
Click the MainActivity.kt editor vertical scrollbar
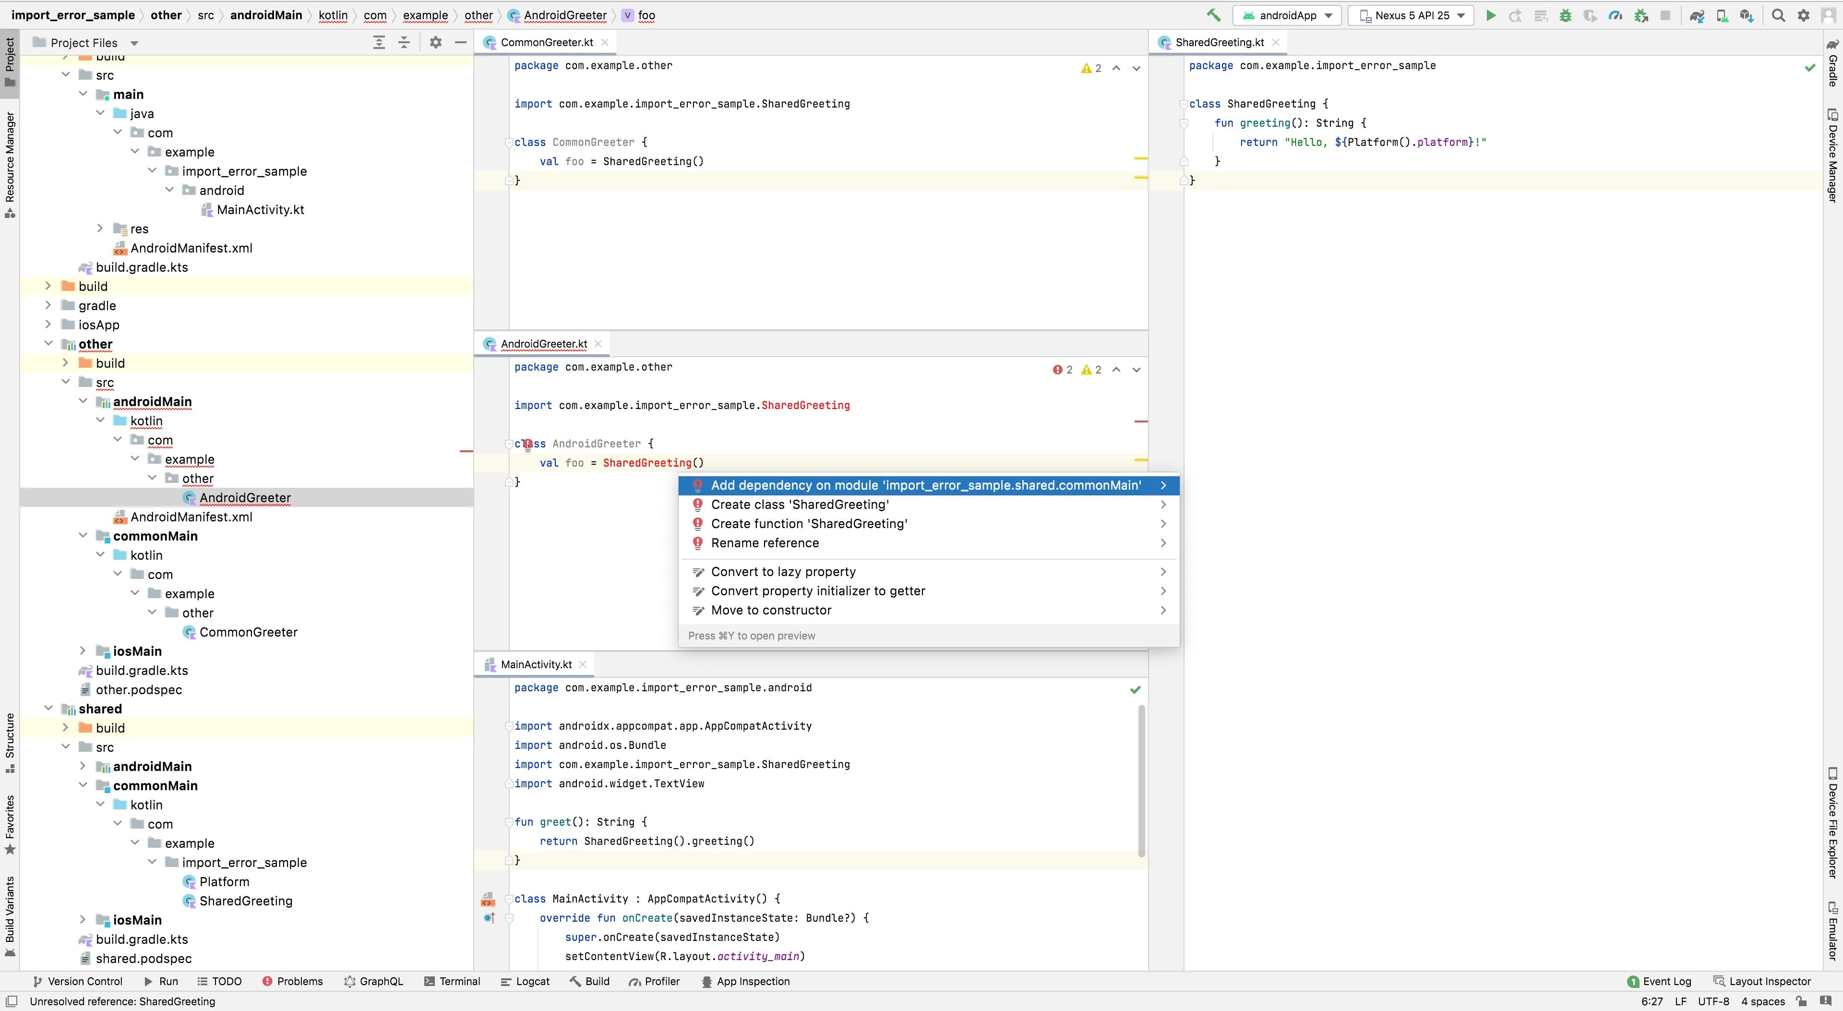coord(1141,780)
